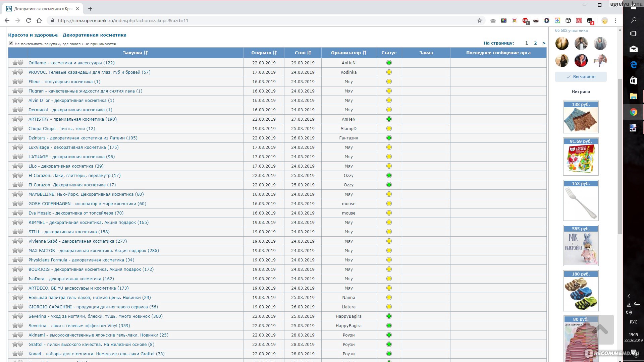Sort table by Закупка column
Viewport: 644px width, 362px height.
pos(135,53)
